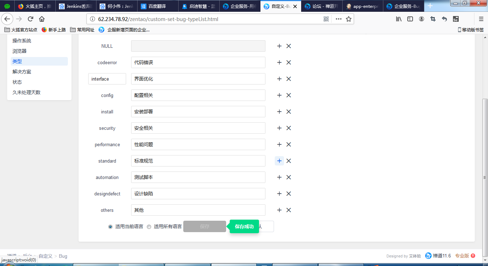Add a row after the codeerror entry
The image size is (488, 266).
click(279, 62)
